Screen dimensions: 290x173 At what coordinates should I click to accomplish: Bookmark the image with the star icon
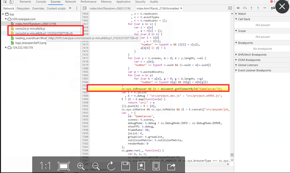141,166
